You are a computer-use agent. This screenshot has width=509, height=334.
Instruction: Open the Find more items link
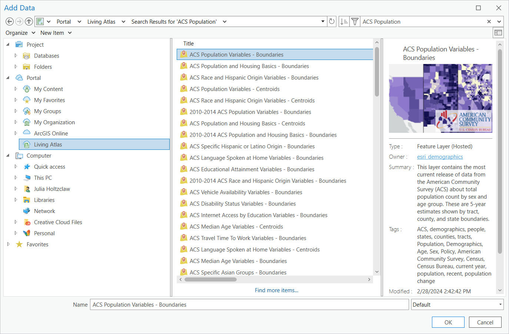[x=276, y=290]
